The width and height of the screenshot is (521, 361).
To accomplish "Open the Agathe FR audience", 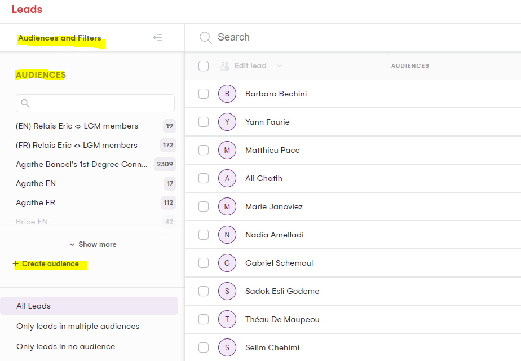I will (36, 202).
